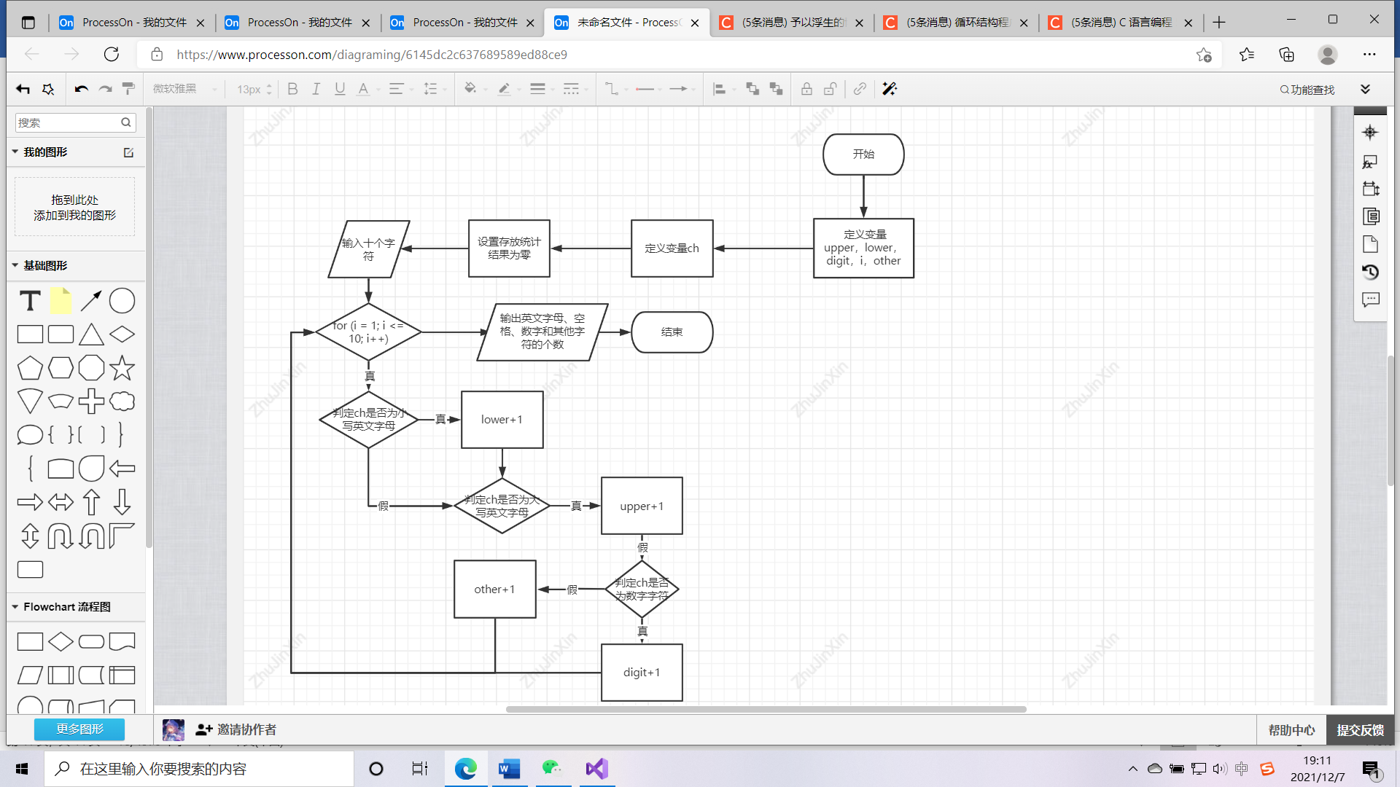Open the comments speech bubble panel

tap(1370, 299)
